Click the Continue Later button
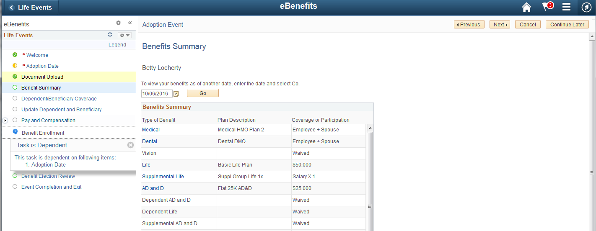 coord(567,25)
